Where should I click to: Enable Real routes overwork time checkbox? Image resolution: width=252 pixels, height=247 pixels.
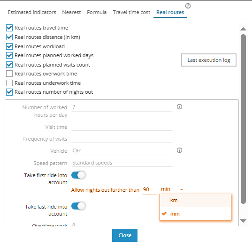(9, 74)
